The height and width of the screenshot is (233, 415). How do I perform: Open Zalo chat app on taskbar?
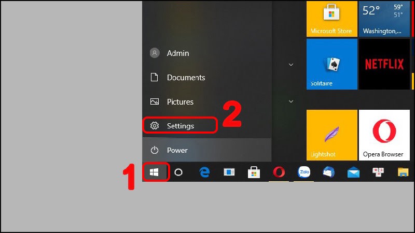[304, 172]
